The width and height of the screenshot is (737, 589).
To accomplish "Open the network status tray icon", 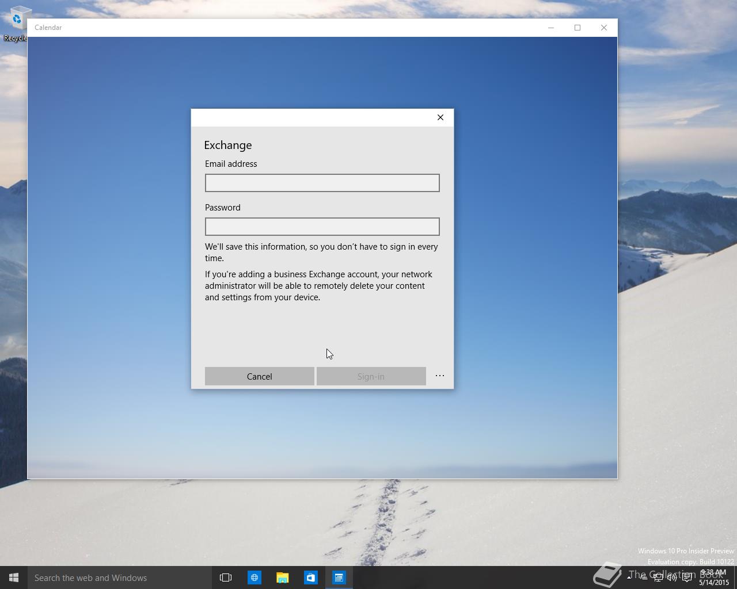I will click(x=658, y=577).
